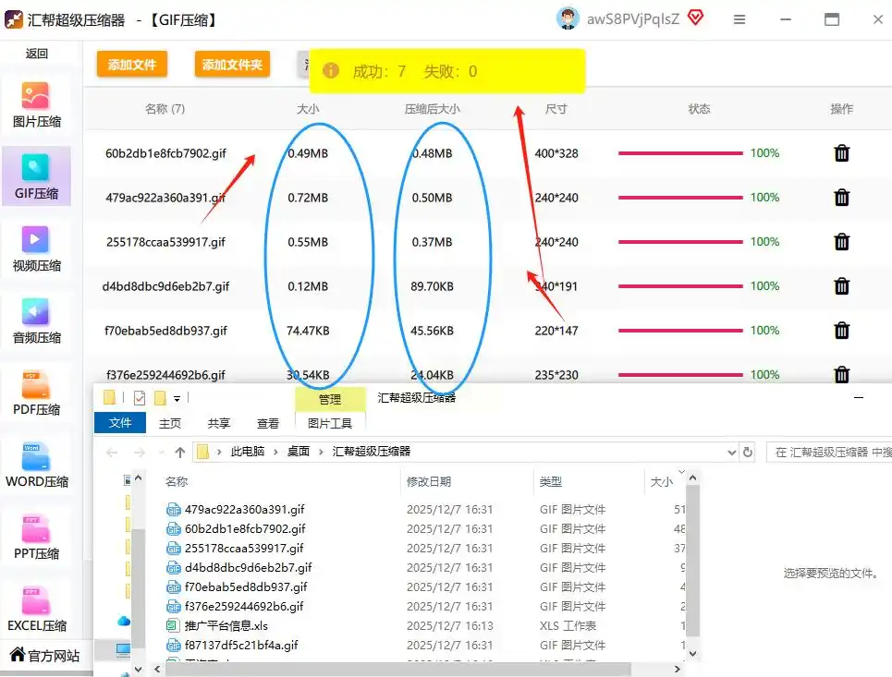Viewport: 892px width, 677px height.
Task: Select file f70ebab5ed8db937.gif in Explorer
Action: pos(246,586)
